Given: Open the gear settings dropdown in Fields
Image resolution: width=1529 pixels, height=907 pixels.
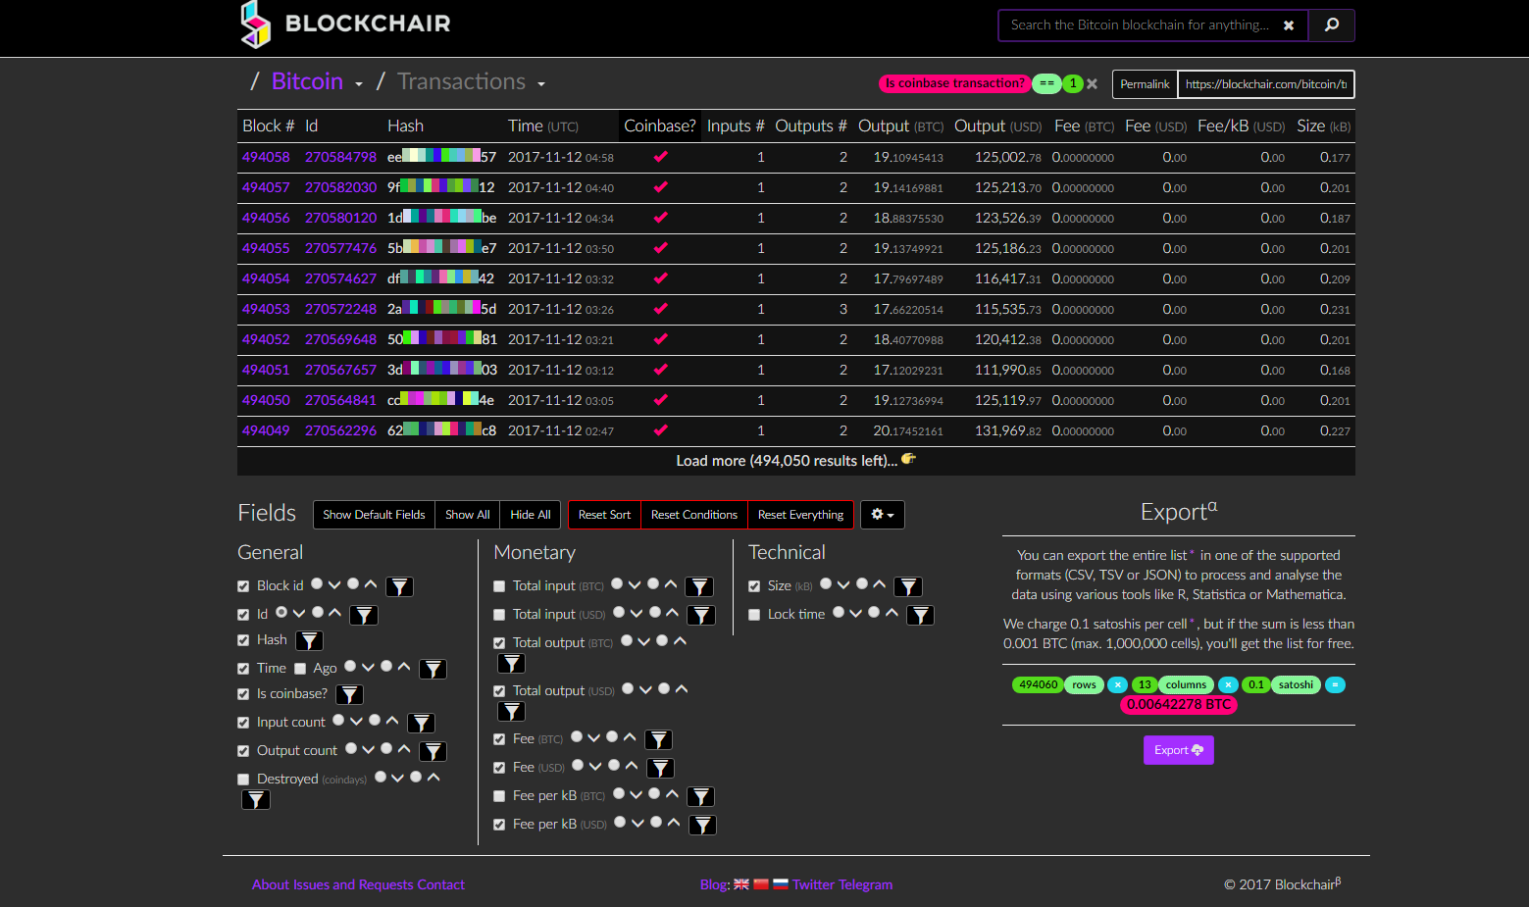Looking at the screenshot, I should 883,515.
